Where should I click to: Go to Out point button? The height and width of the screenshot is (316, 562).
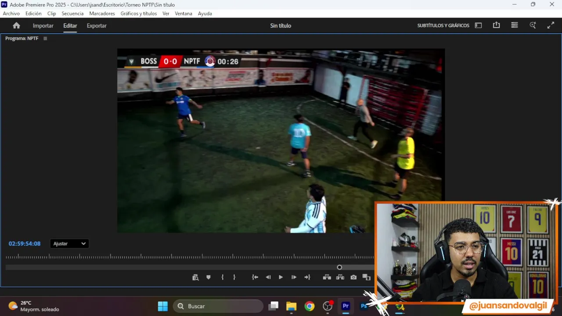coord(307,277)
